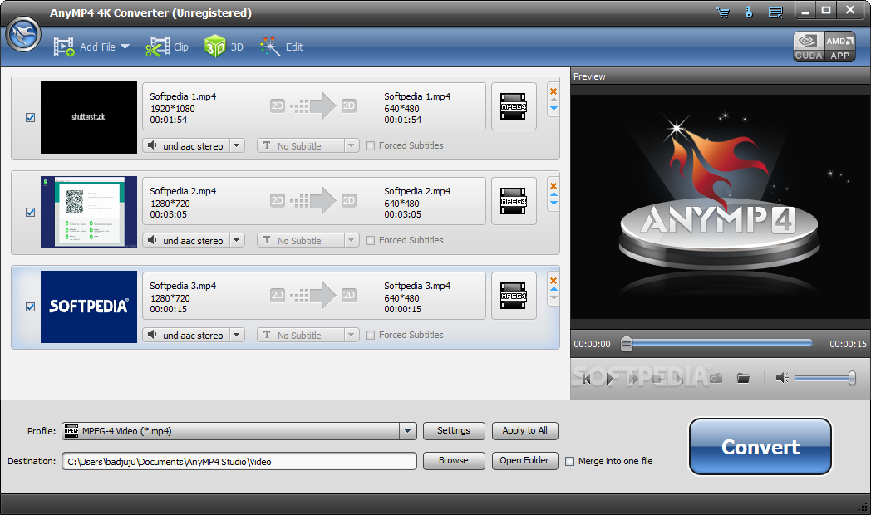Toggle NVIDIA CUDA acceleration
871x515 pixels.
click(808, 47)
